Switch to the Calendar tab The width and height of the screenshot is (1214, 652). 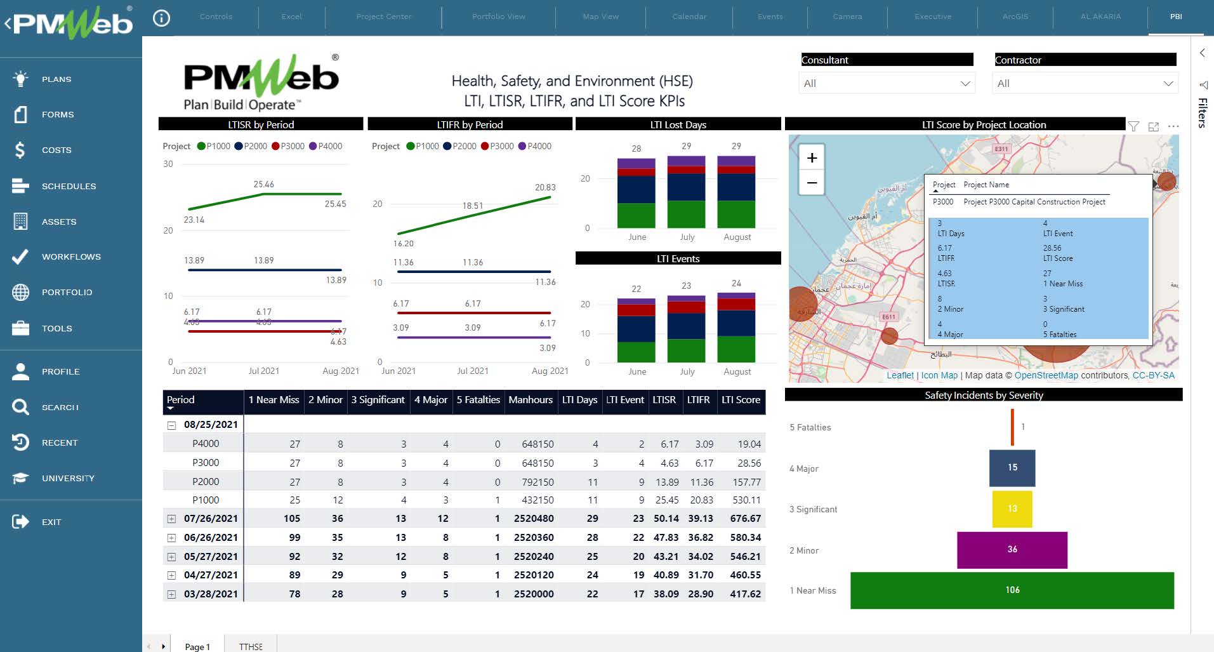point(689,17)
